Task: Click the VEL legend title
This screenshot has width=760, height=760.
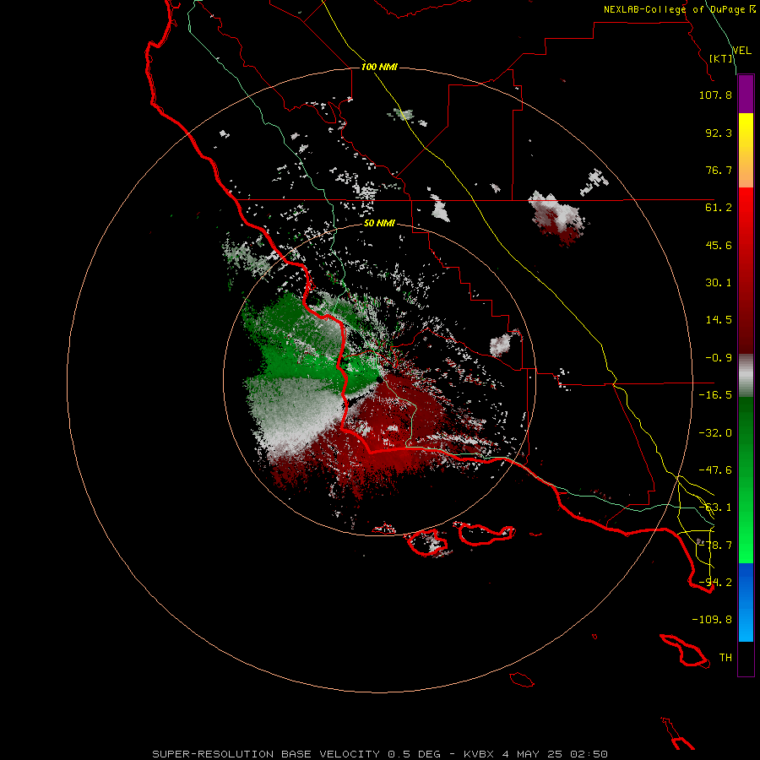Action: [x=741, y=51]
